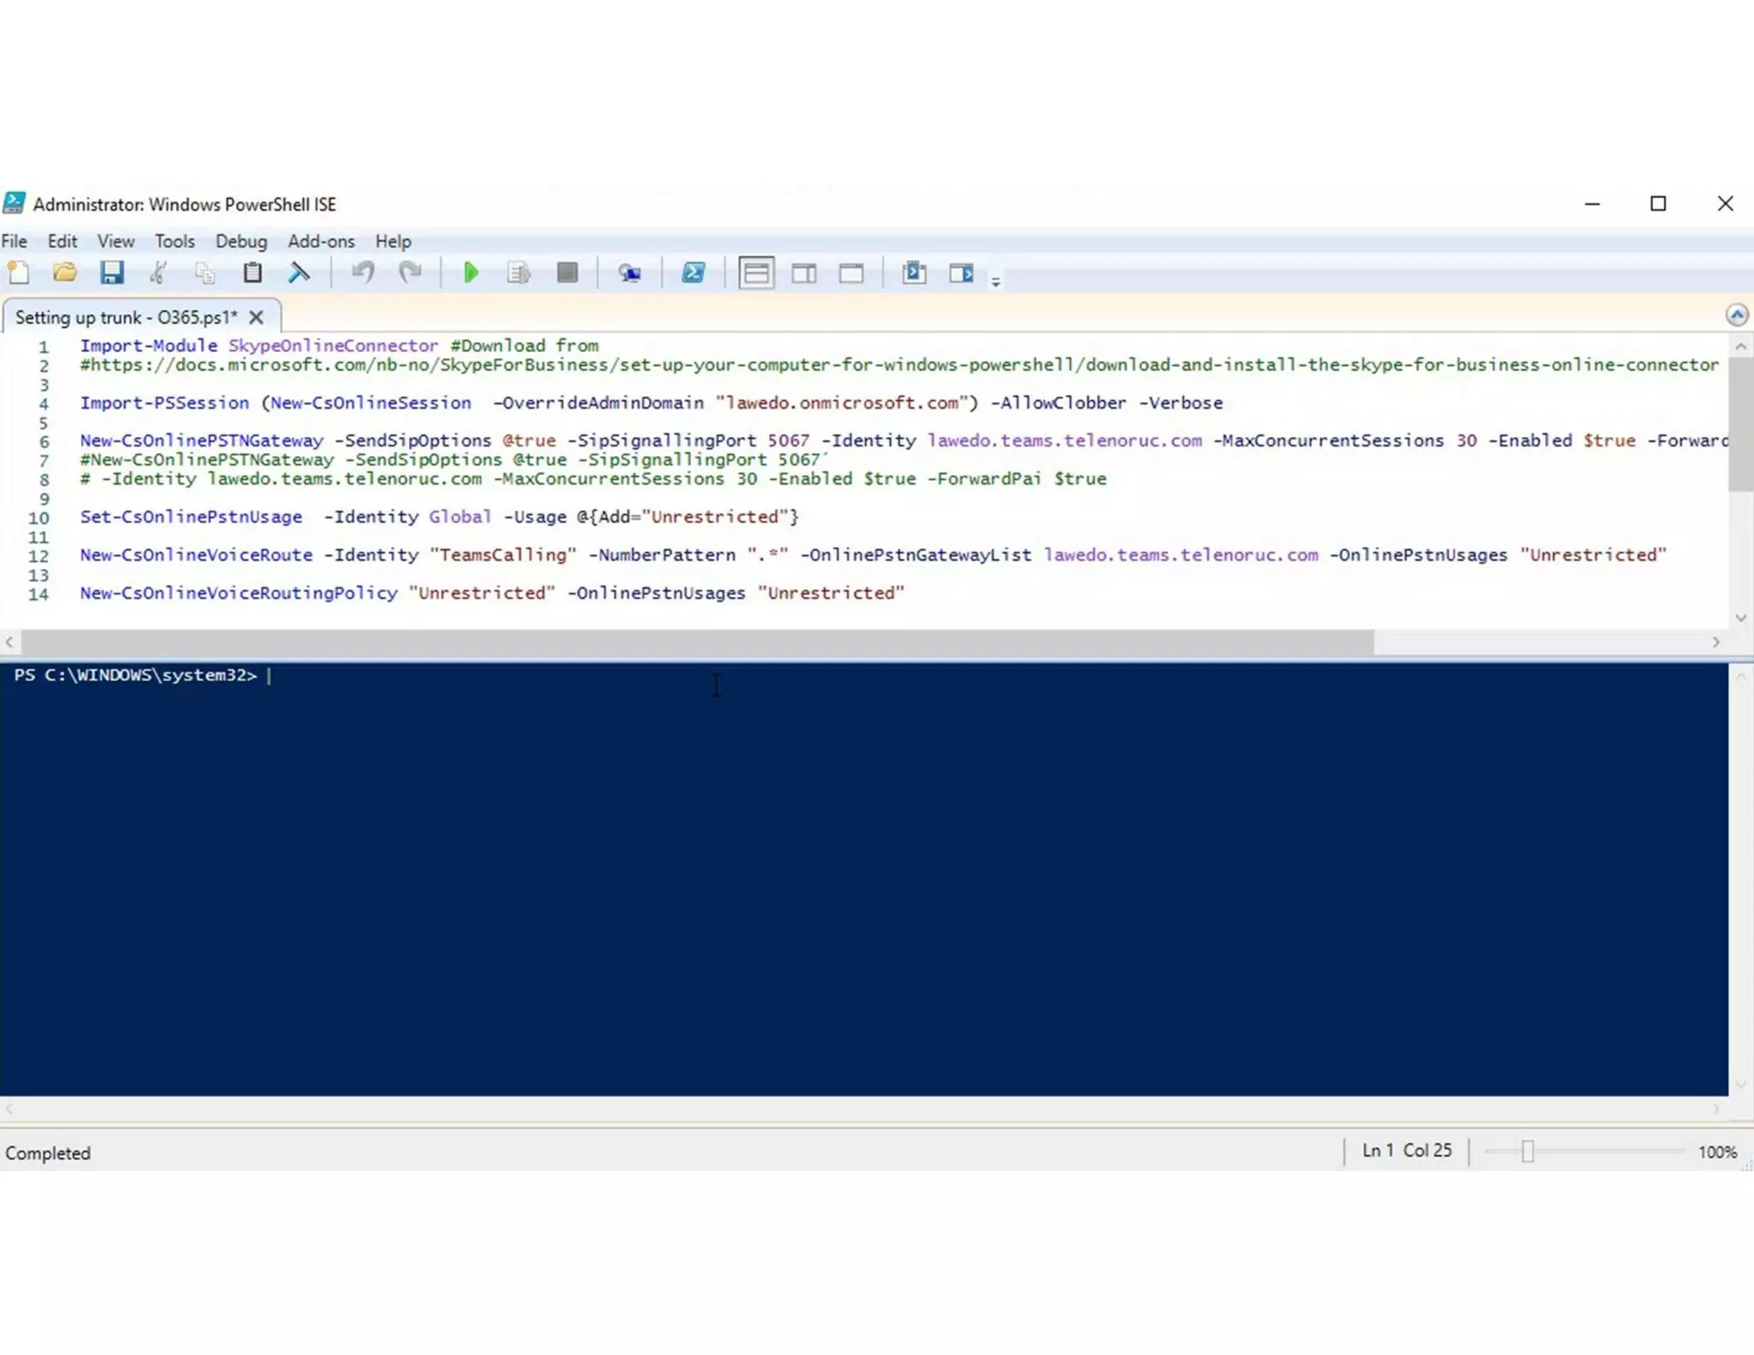Show script pane on top layout
This screenshot has width=1754, height=1355.
click(756, 273)
